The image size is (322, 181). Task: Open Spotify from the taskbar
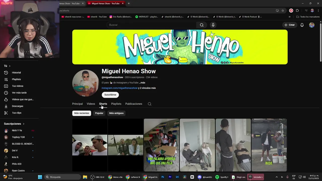coord(222,177)
